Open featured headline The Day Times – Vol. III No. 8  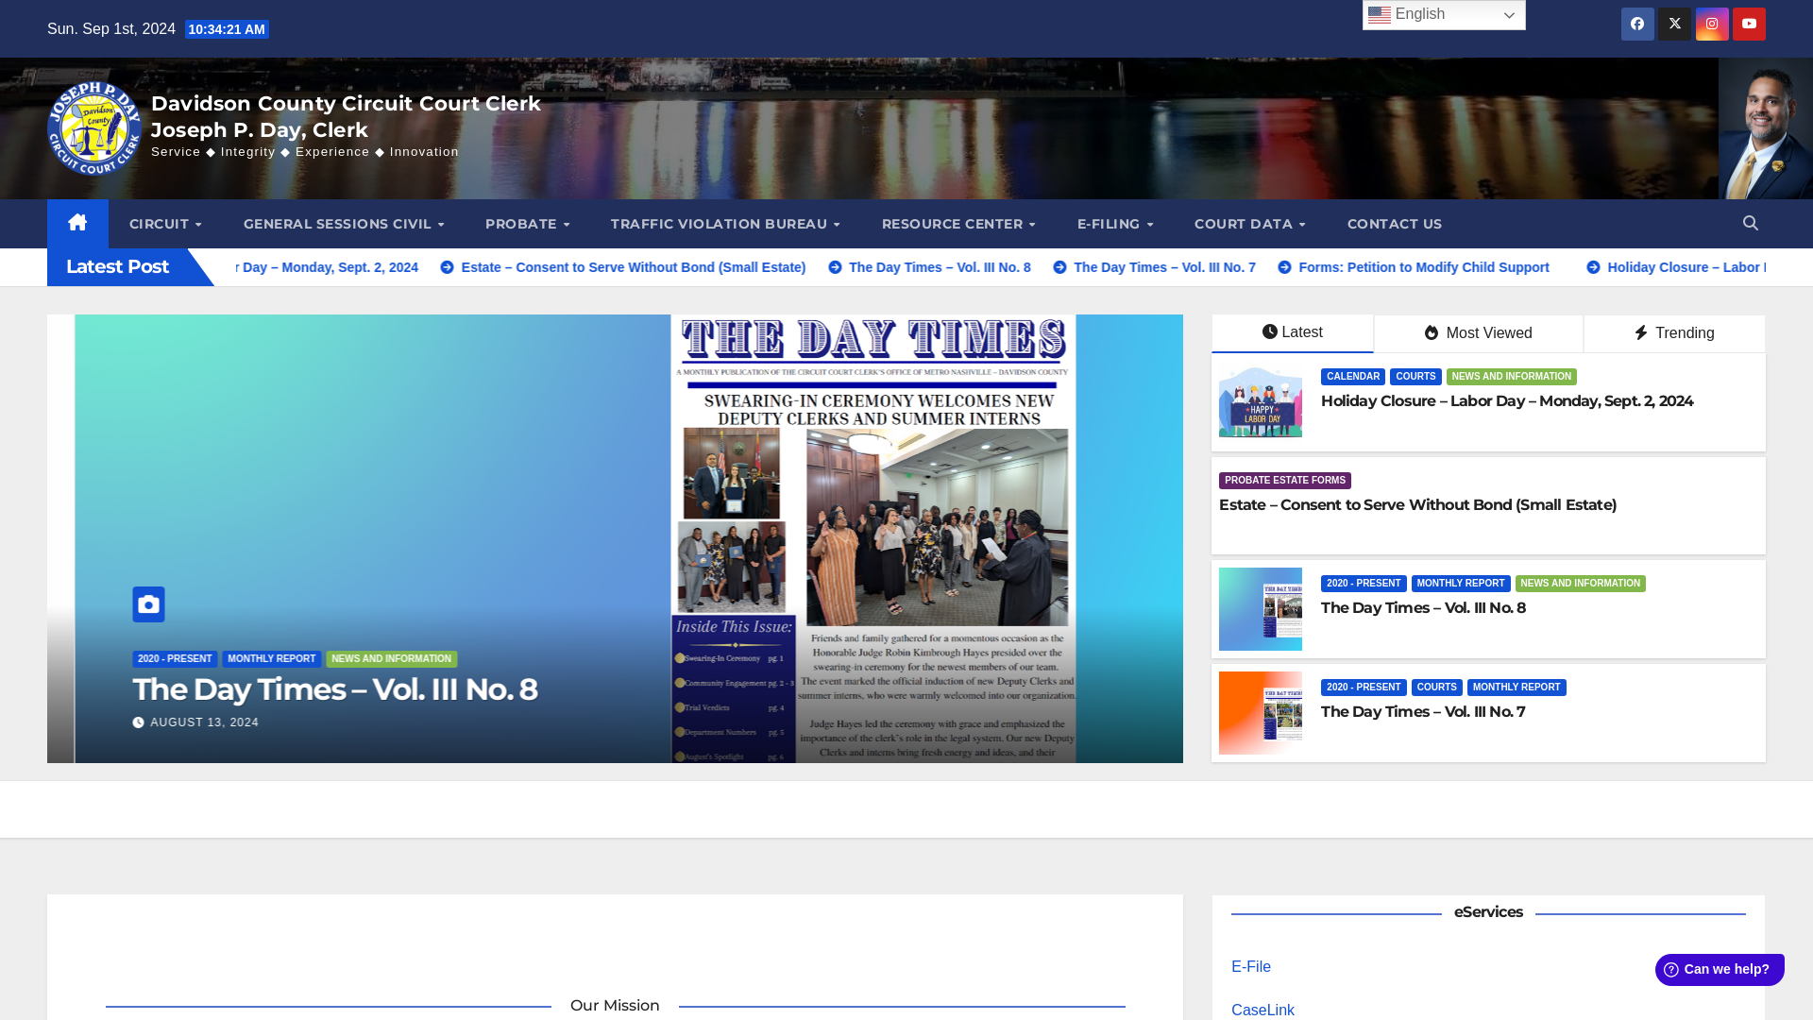click(x=335, y=689)
